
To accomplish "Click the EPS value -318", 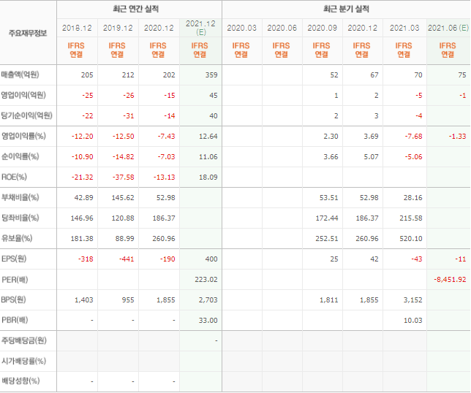I will tap(86, 259).
